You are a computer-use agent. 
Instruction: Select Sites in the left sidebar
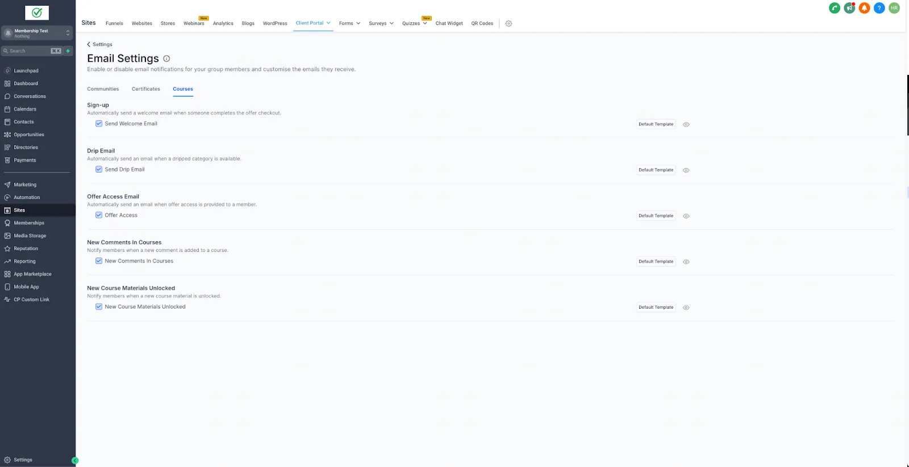click(x=37, y=210)
